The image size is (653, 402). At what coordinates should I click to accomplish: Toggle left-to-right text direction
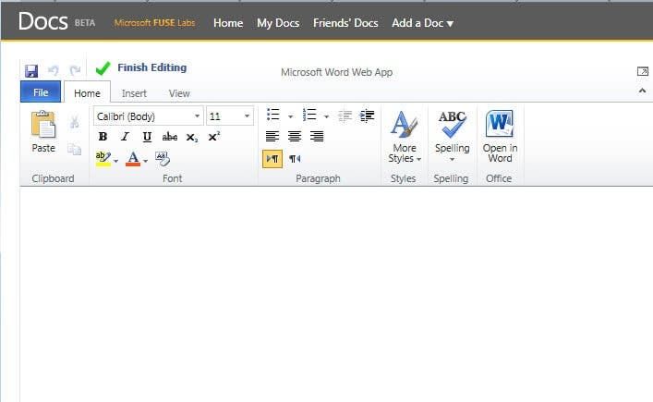tap(272, 159)
